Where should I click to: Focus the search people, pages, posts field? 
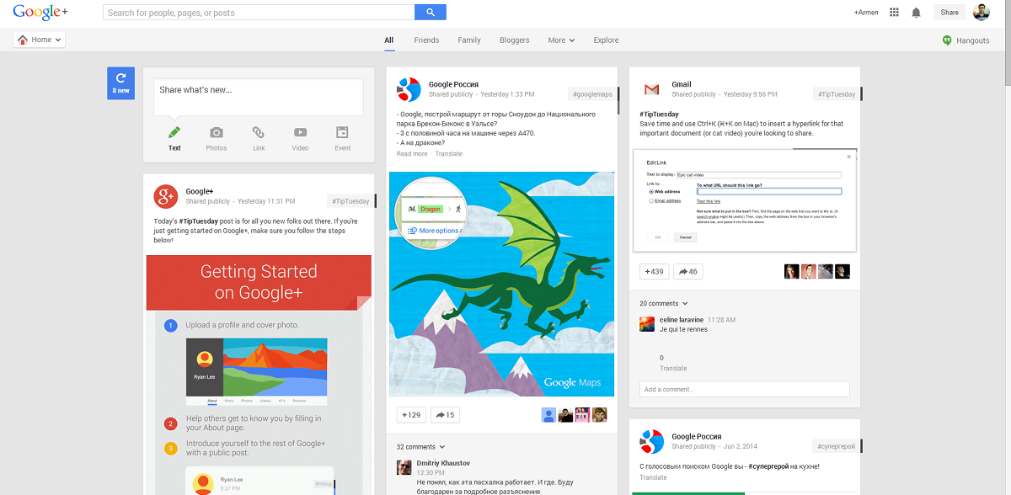(x=259, y=13)
